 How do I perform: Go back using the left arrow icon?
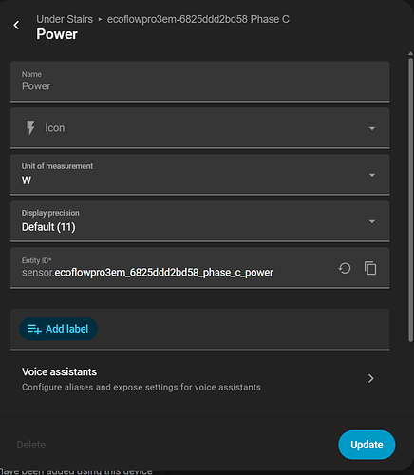(x=16, y=25)
